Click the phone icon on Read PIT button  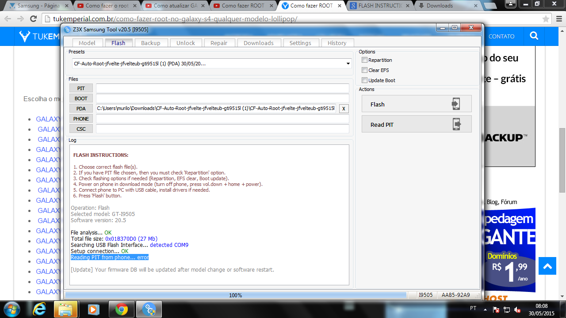[x=456, y=125]
